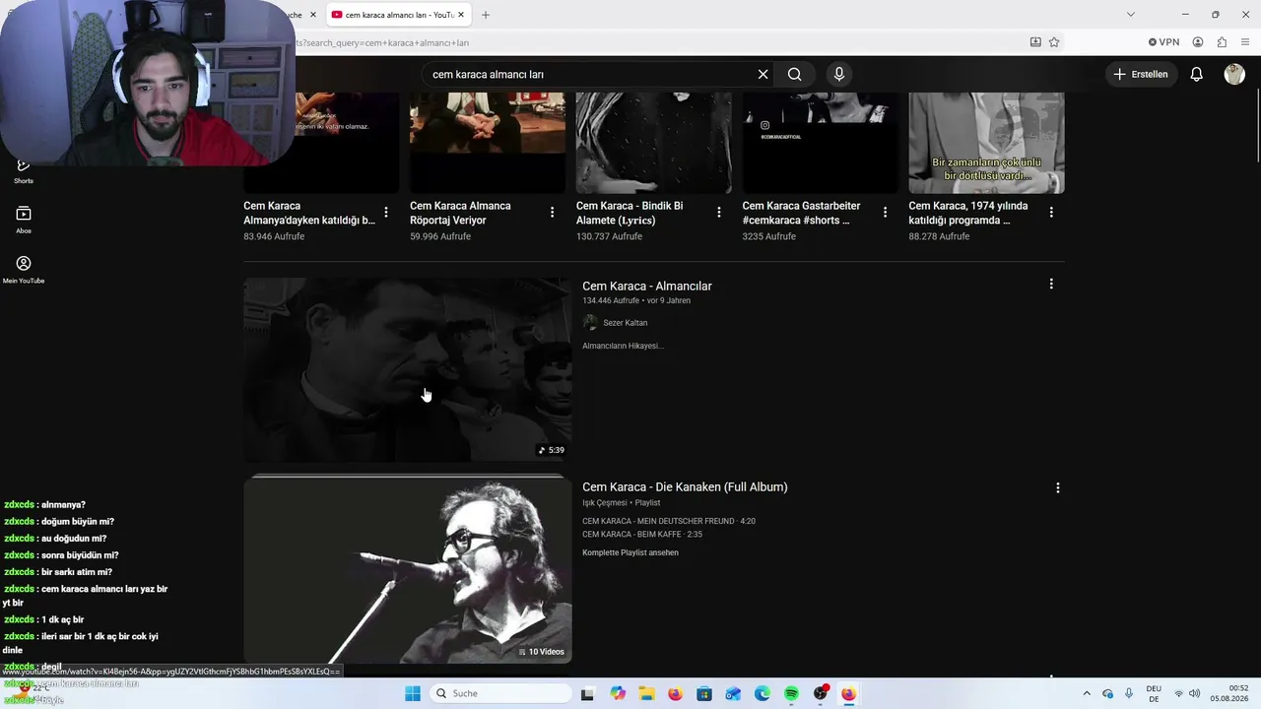
Task: Open Microsoft Edge from the taskbar
Action: (x=763, y=693)
